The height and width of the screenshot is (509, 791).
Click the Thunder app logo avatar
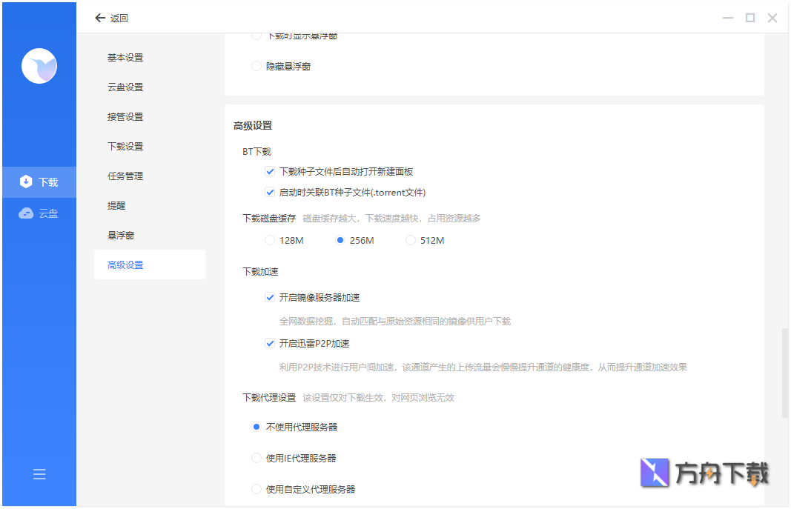[x=39, y=66]
